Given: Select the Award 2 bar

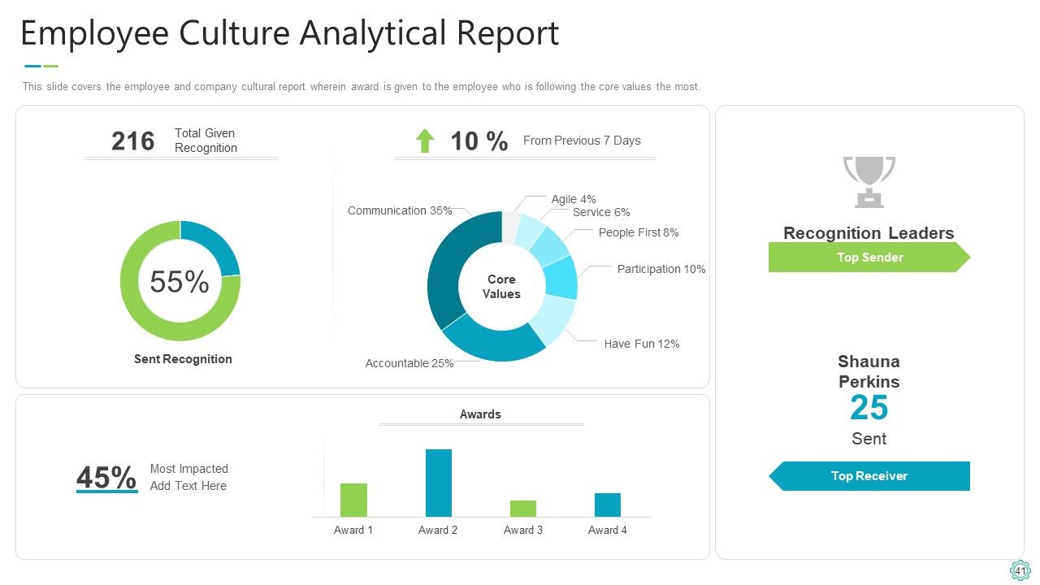Looking at the screenshot, I should coord(439,483).
